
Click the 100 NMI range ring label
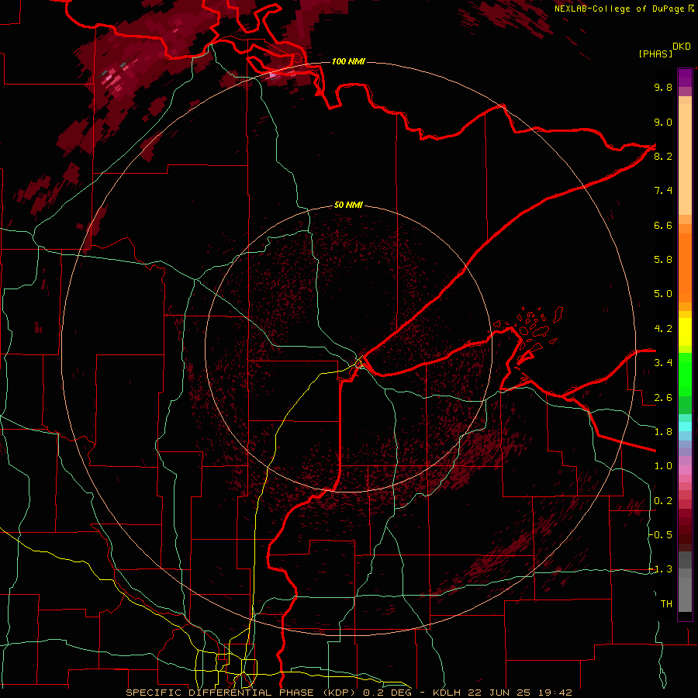tap(348, 61)
